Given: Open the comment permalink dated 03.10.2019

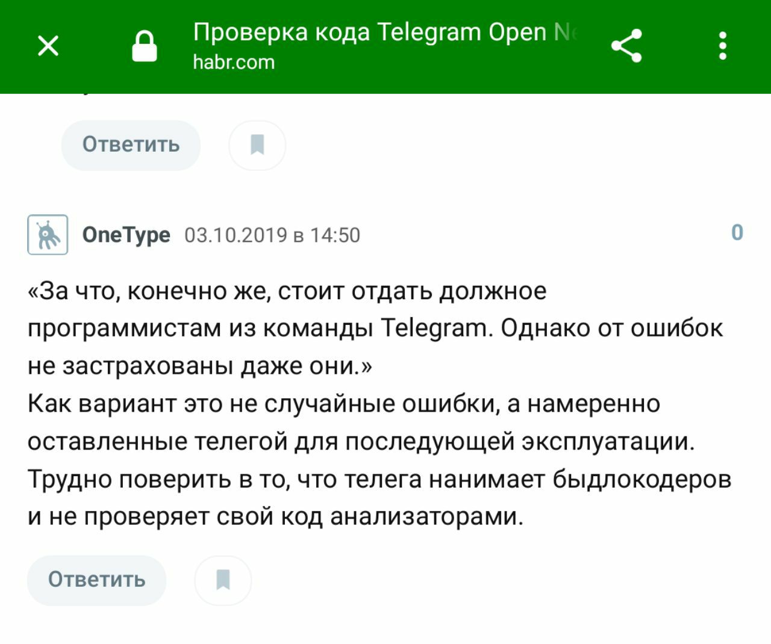Looking at the screenshot, I should coord(272,235).
